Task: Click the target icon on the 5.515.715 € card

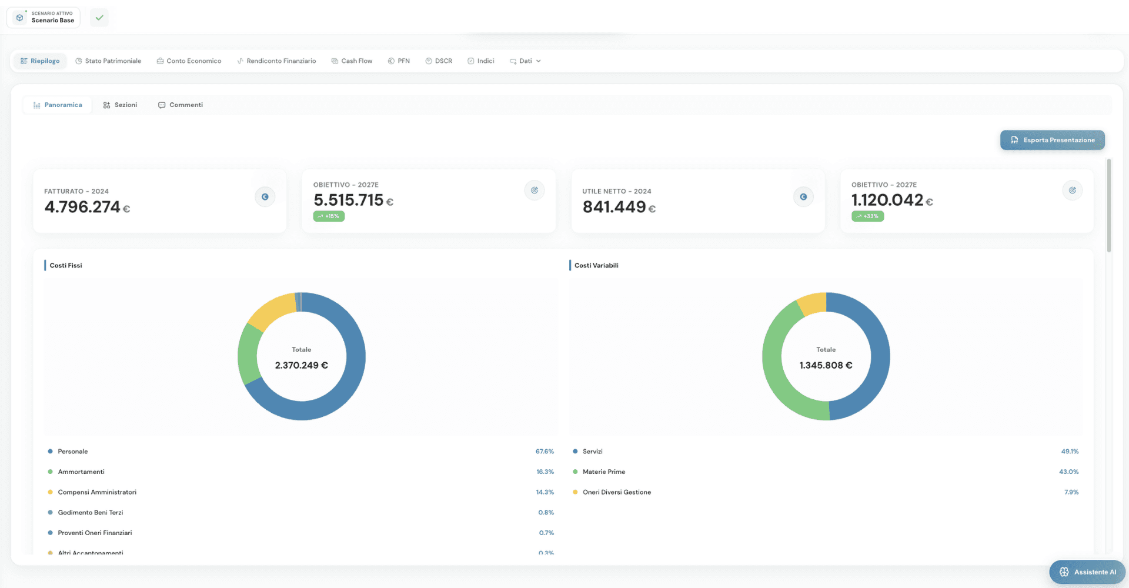Action: click(x=535, y=191)
